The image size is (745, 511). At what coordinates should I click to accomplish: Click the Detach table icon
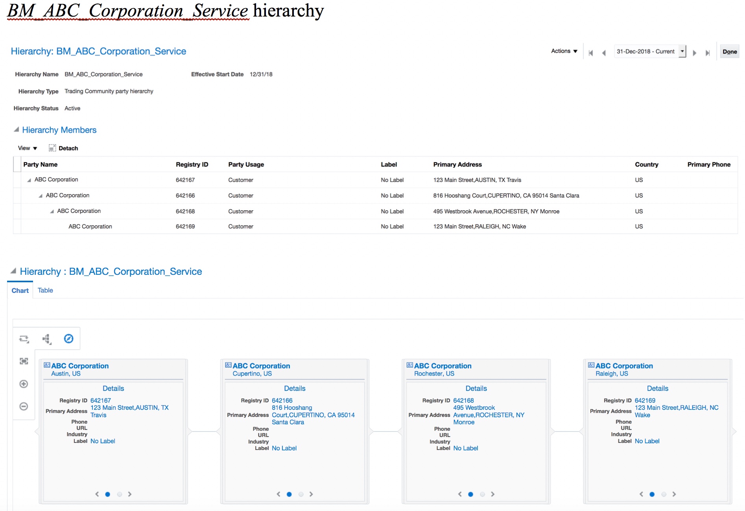coord(52,148)
